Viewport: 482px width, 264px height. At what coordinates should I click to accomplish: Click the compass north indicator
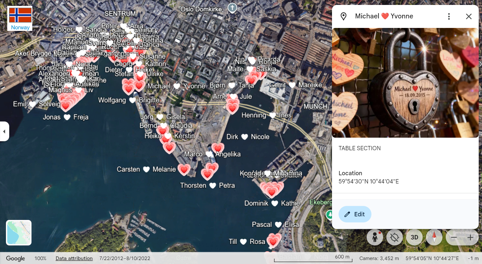point(434,237)
